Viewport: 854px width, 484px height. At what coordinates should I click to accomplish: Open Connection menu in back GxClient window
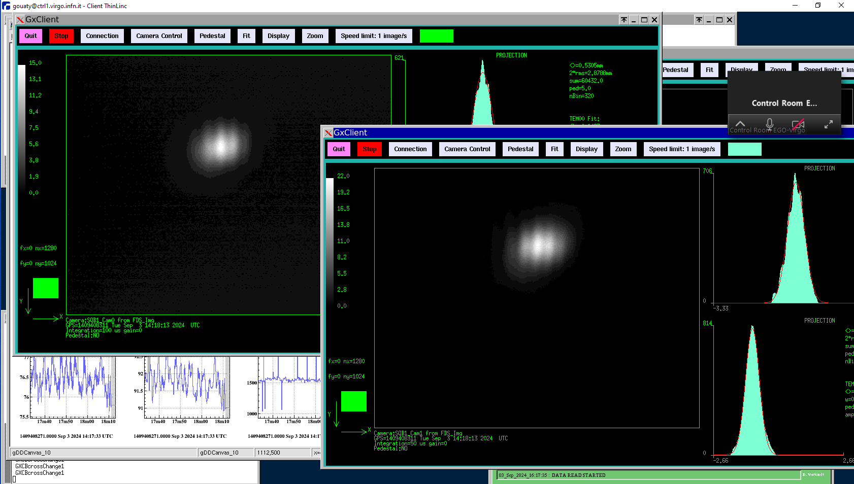tap(102, 36)
